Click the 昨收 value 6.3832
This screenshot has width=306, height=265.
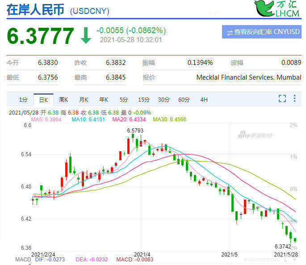coord(116,63)
